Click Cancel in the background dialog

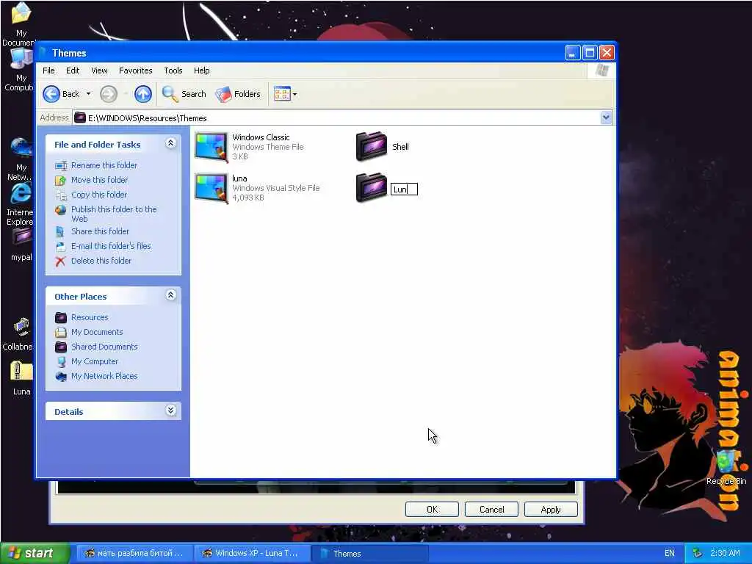tap(491, 510)
